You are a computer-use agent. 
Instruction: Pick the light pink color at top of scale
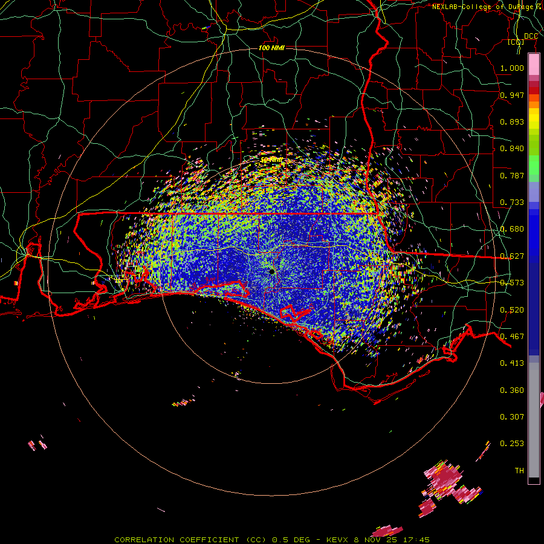coord(534,64)
